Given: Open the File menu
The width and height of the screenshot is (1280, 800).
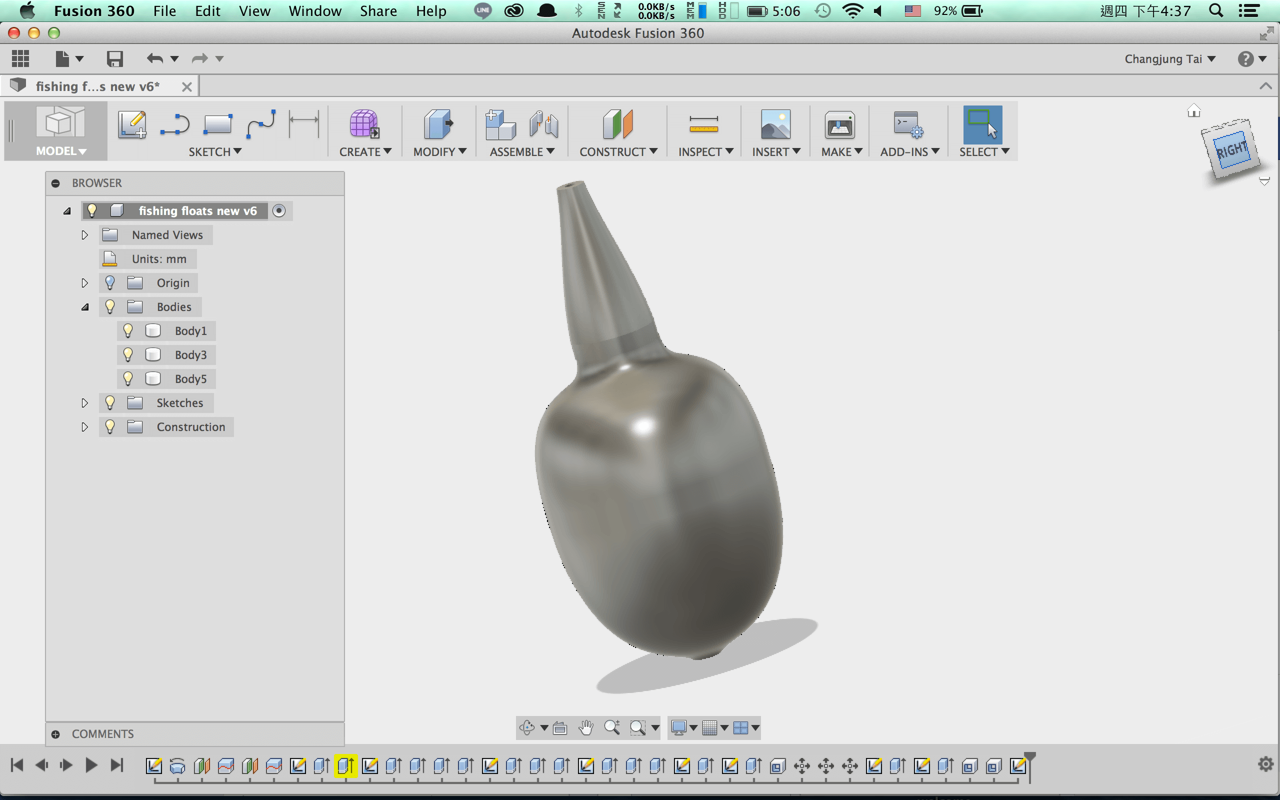Looking at the screenshot, I should coord(164,11).
